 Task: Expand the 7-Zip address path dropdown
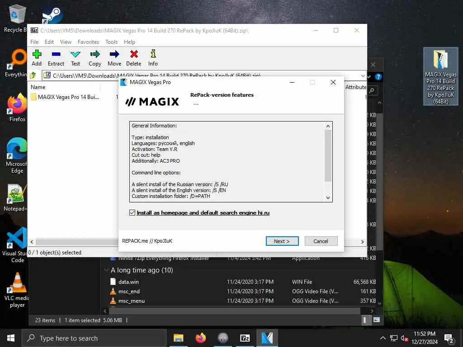(363, 75)
